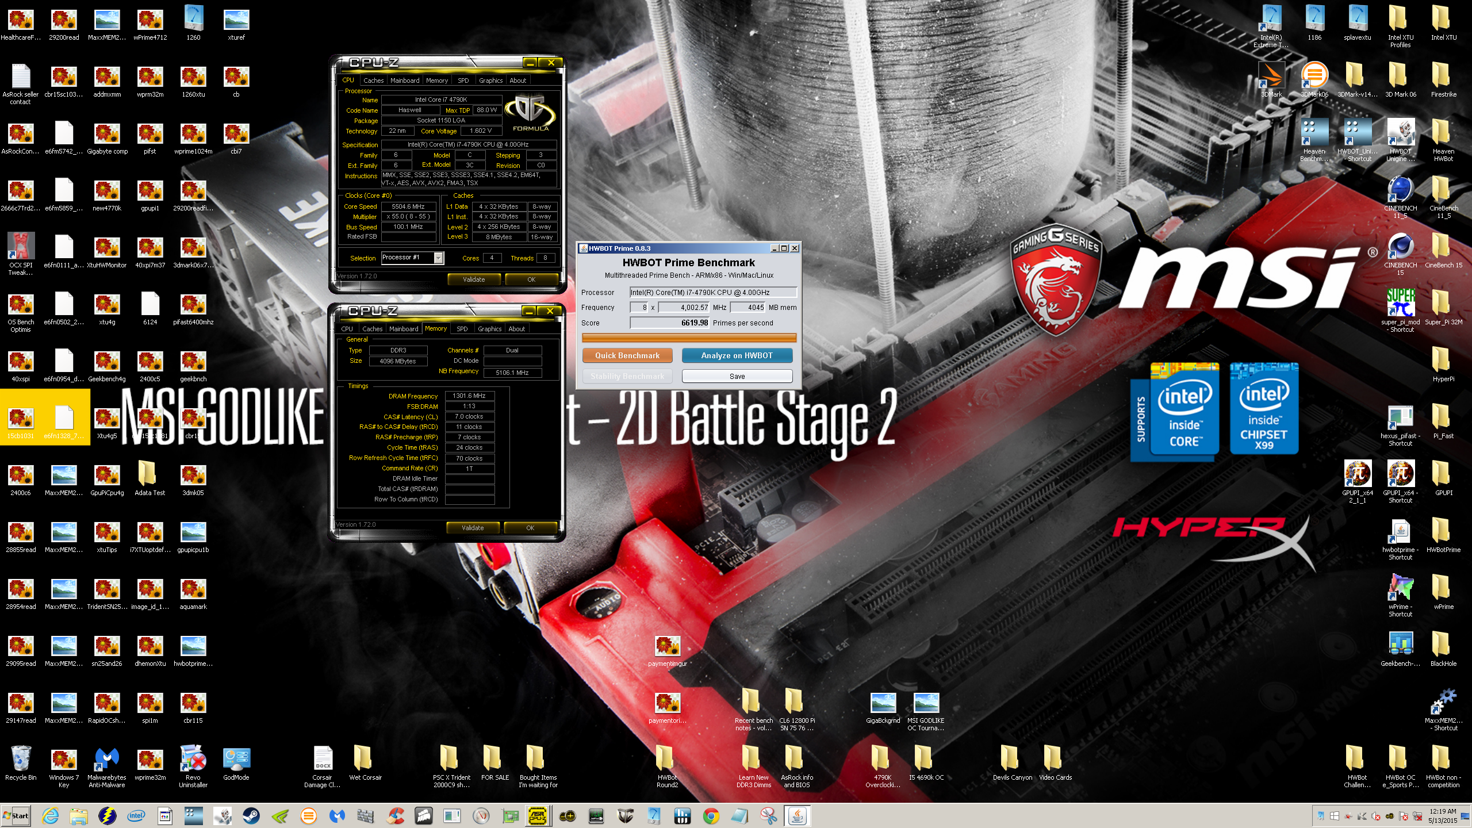Open GodMode desktop icon
The width and height of the screenshot is (1472, 828).
click(236, 764)
